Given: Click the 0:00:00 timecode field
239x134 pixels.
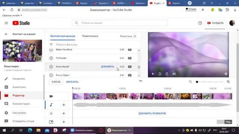Looking at the screenshot, I should tap(56, 82).
